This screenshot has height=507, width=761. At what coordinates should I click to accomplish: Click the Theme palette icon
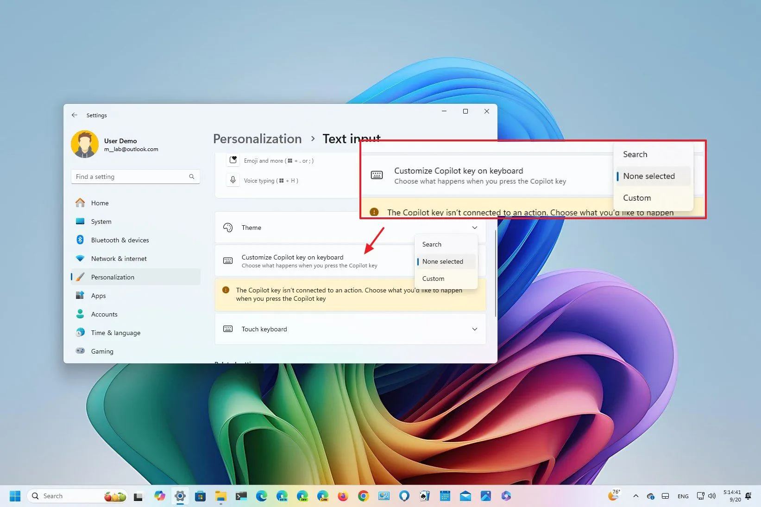click(x=228, y=228)
